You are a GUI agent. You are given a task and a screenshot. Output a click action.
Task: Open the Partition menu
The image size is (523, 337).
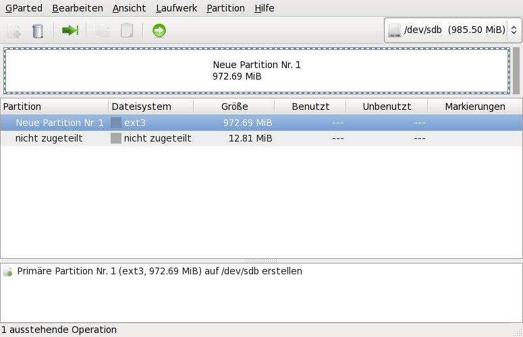coord(225,9)
